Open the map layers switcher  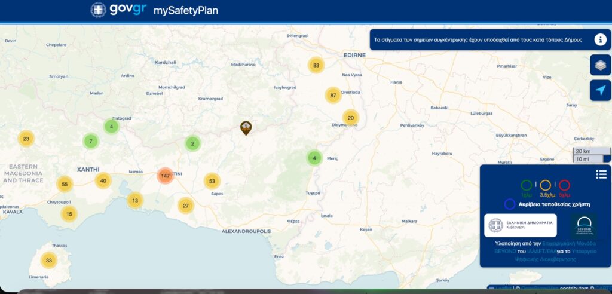(x=600, y=65)
